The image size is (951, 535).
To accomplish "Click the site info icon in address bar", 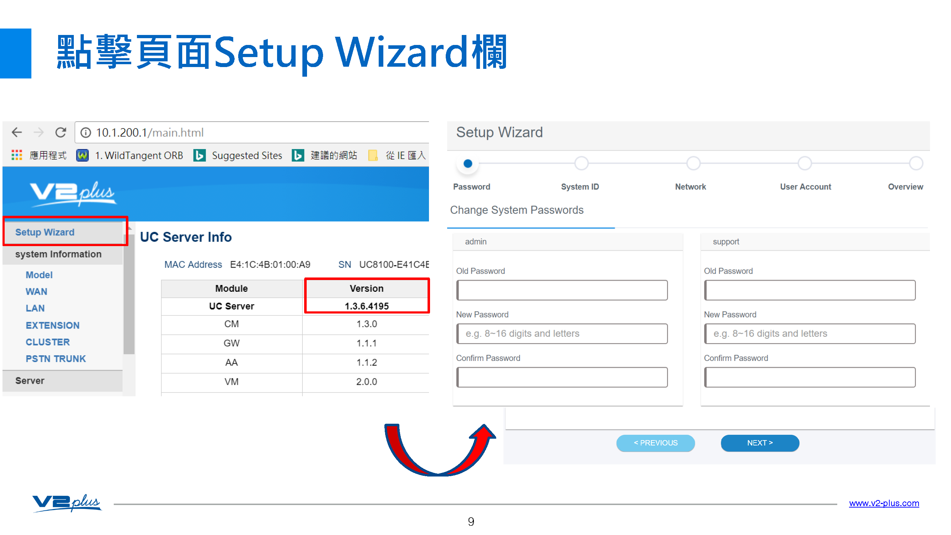I will tap(86, 133).
